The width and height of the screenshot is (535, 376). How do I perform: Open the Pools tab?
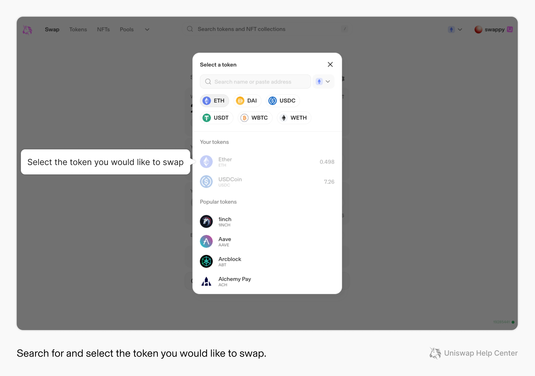point(127,30)
